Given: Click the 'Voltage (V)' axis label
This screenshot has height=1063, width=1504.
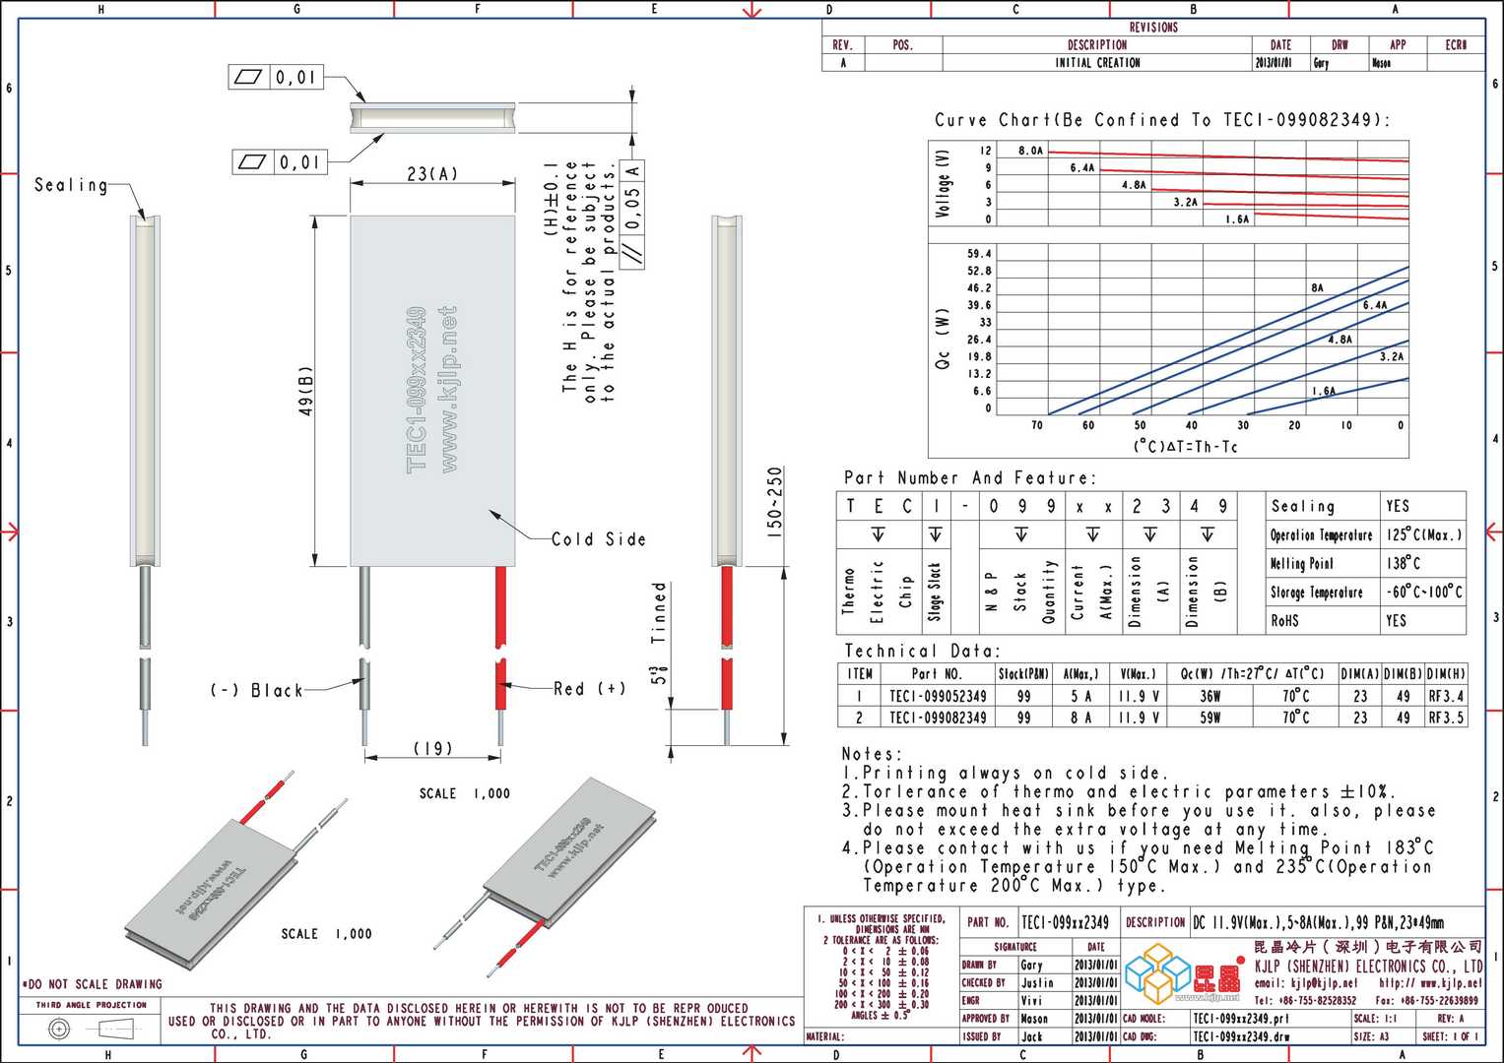Looking at the screenshot, I should tap(944, 184).
